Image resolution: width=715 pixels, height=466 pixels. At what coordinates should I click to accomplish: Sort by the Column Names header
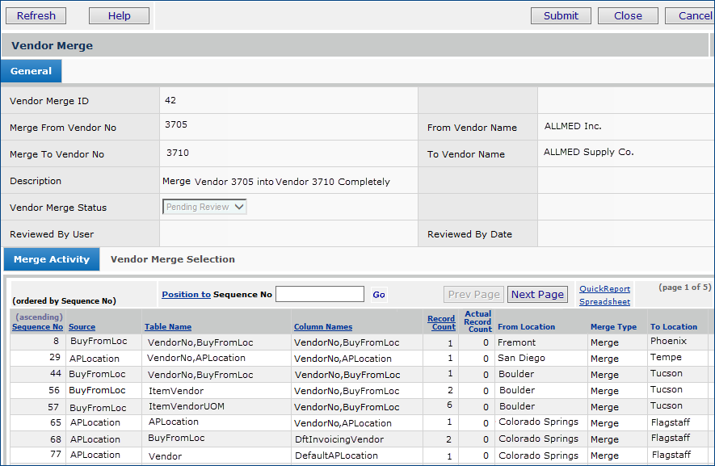(x=323, y=327)
